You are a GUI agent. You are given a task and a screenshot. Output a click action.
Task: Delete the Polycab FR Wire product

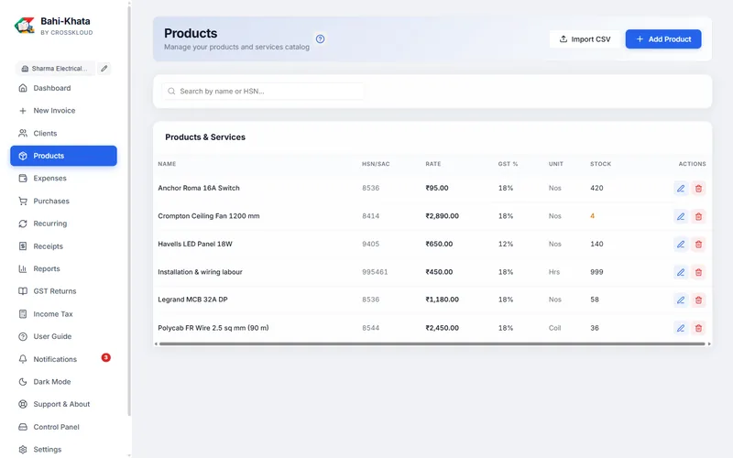[698, 328]
